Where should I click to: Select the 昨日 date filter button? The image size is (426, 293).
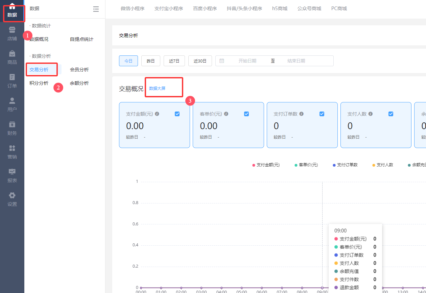pos(151,61)
